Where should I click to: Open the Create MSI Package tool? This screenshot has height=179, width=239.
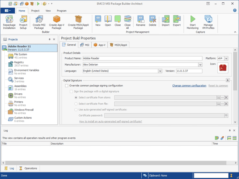39,22
